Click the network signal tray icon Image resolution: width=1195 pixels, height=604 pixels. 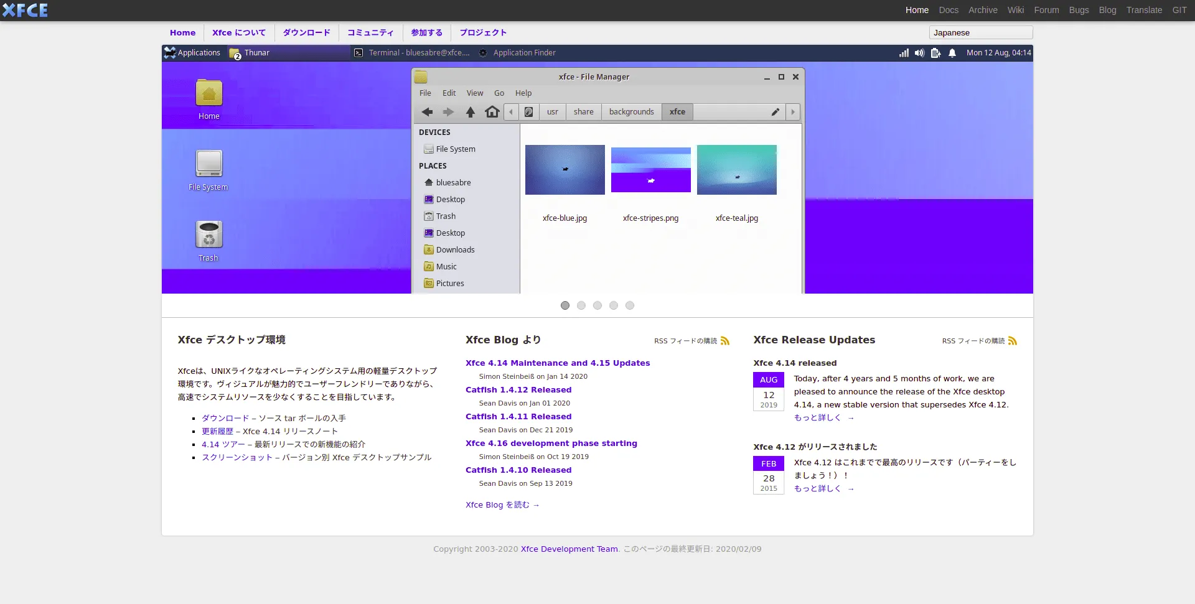(x=904, y=53)
